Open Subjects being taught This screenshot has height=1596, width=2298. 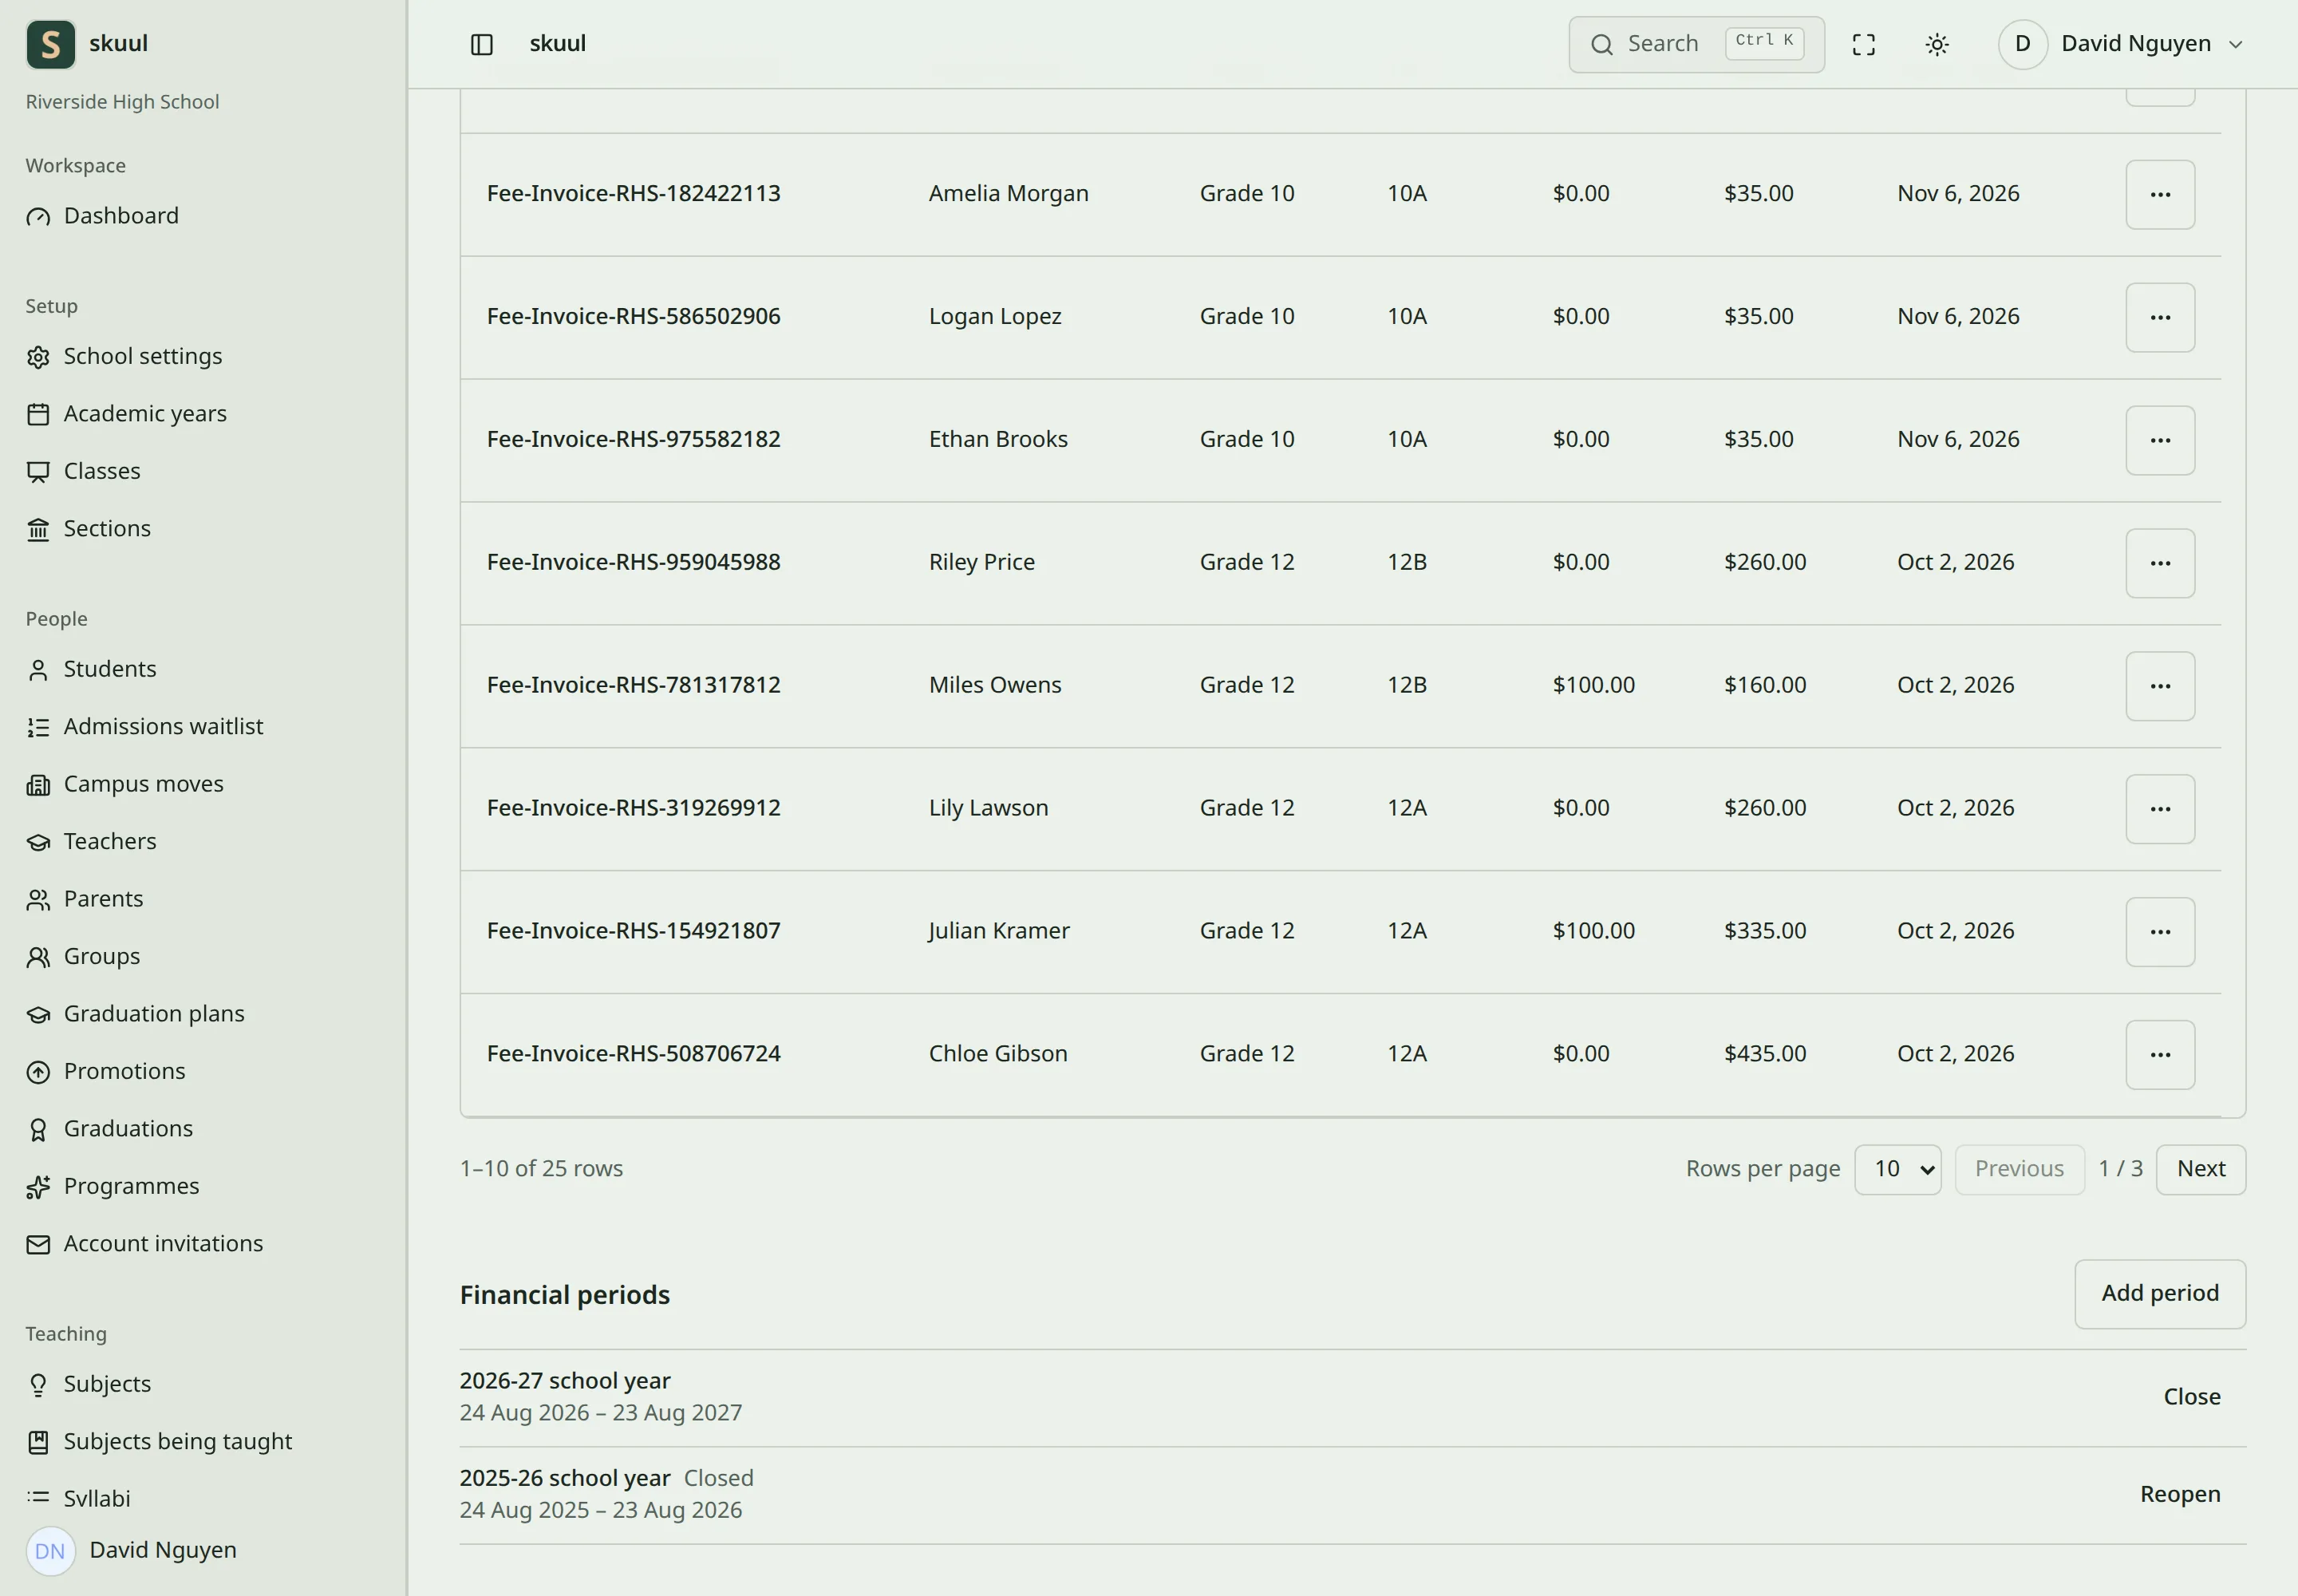click(x=159, y=1442)
